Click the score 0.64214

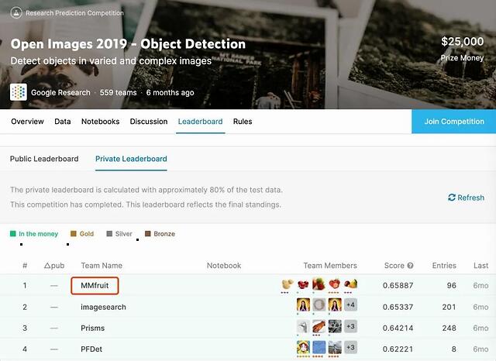tap(398, 328)
